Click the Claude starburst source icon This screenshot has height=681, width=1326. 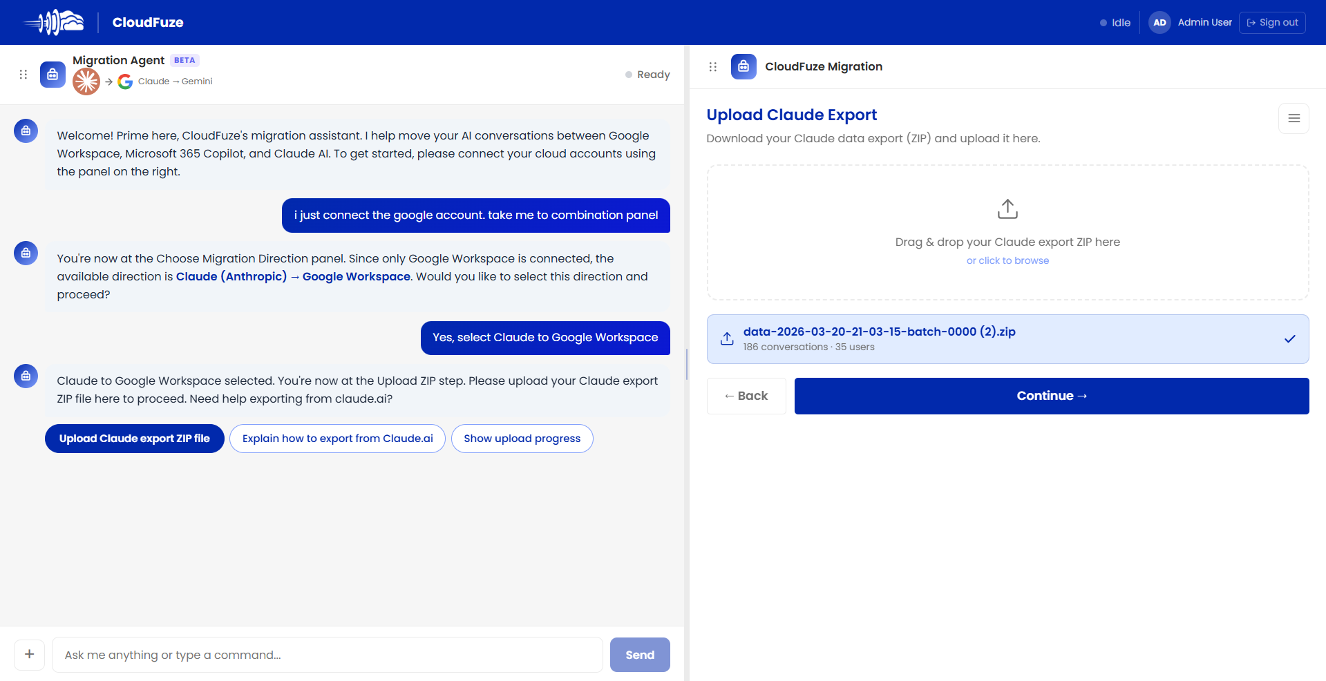(86, 81)
